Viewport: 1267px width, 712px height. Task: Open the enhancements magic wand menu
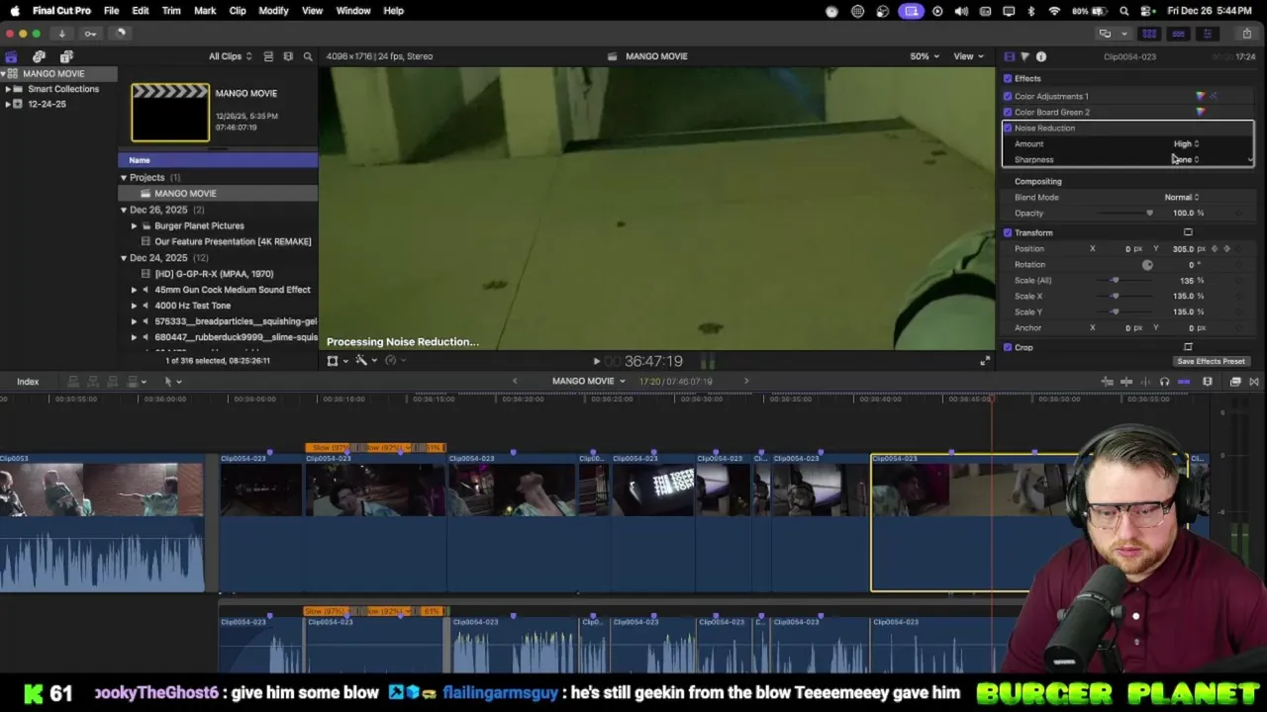[x=363, y=361]
